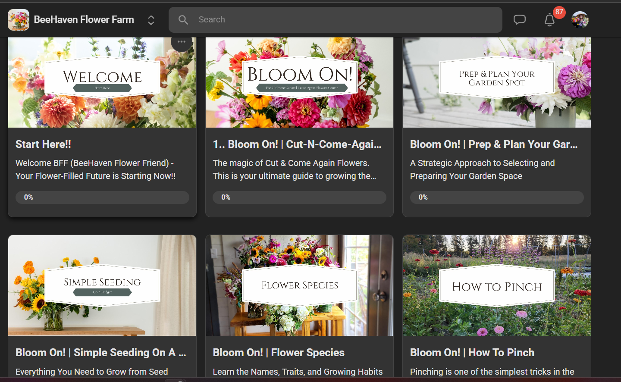Open the How To Pinch course thumbnail
621x382 pixels.
497,285
